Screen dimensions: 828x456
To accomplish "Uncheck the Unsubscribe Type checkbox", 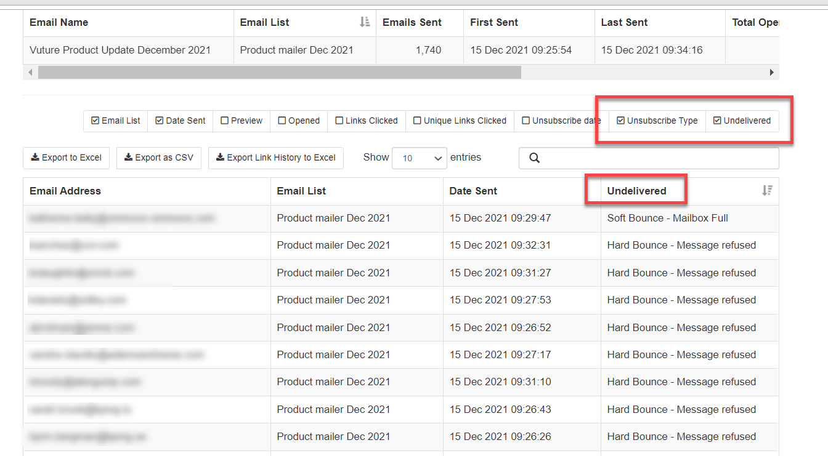I will 620,121.
